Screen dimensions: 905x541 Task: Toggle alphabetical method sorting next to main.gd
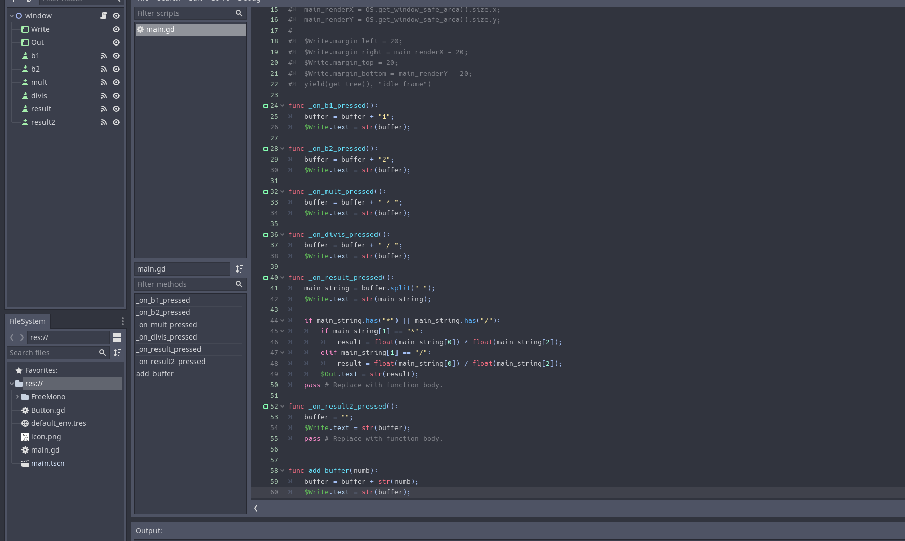[x=239, y=269]
